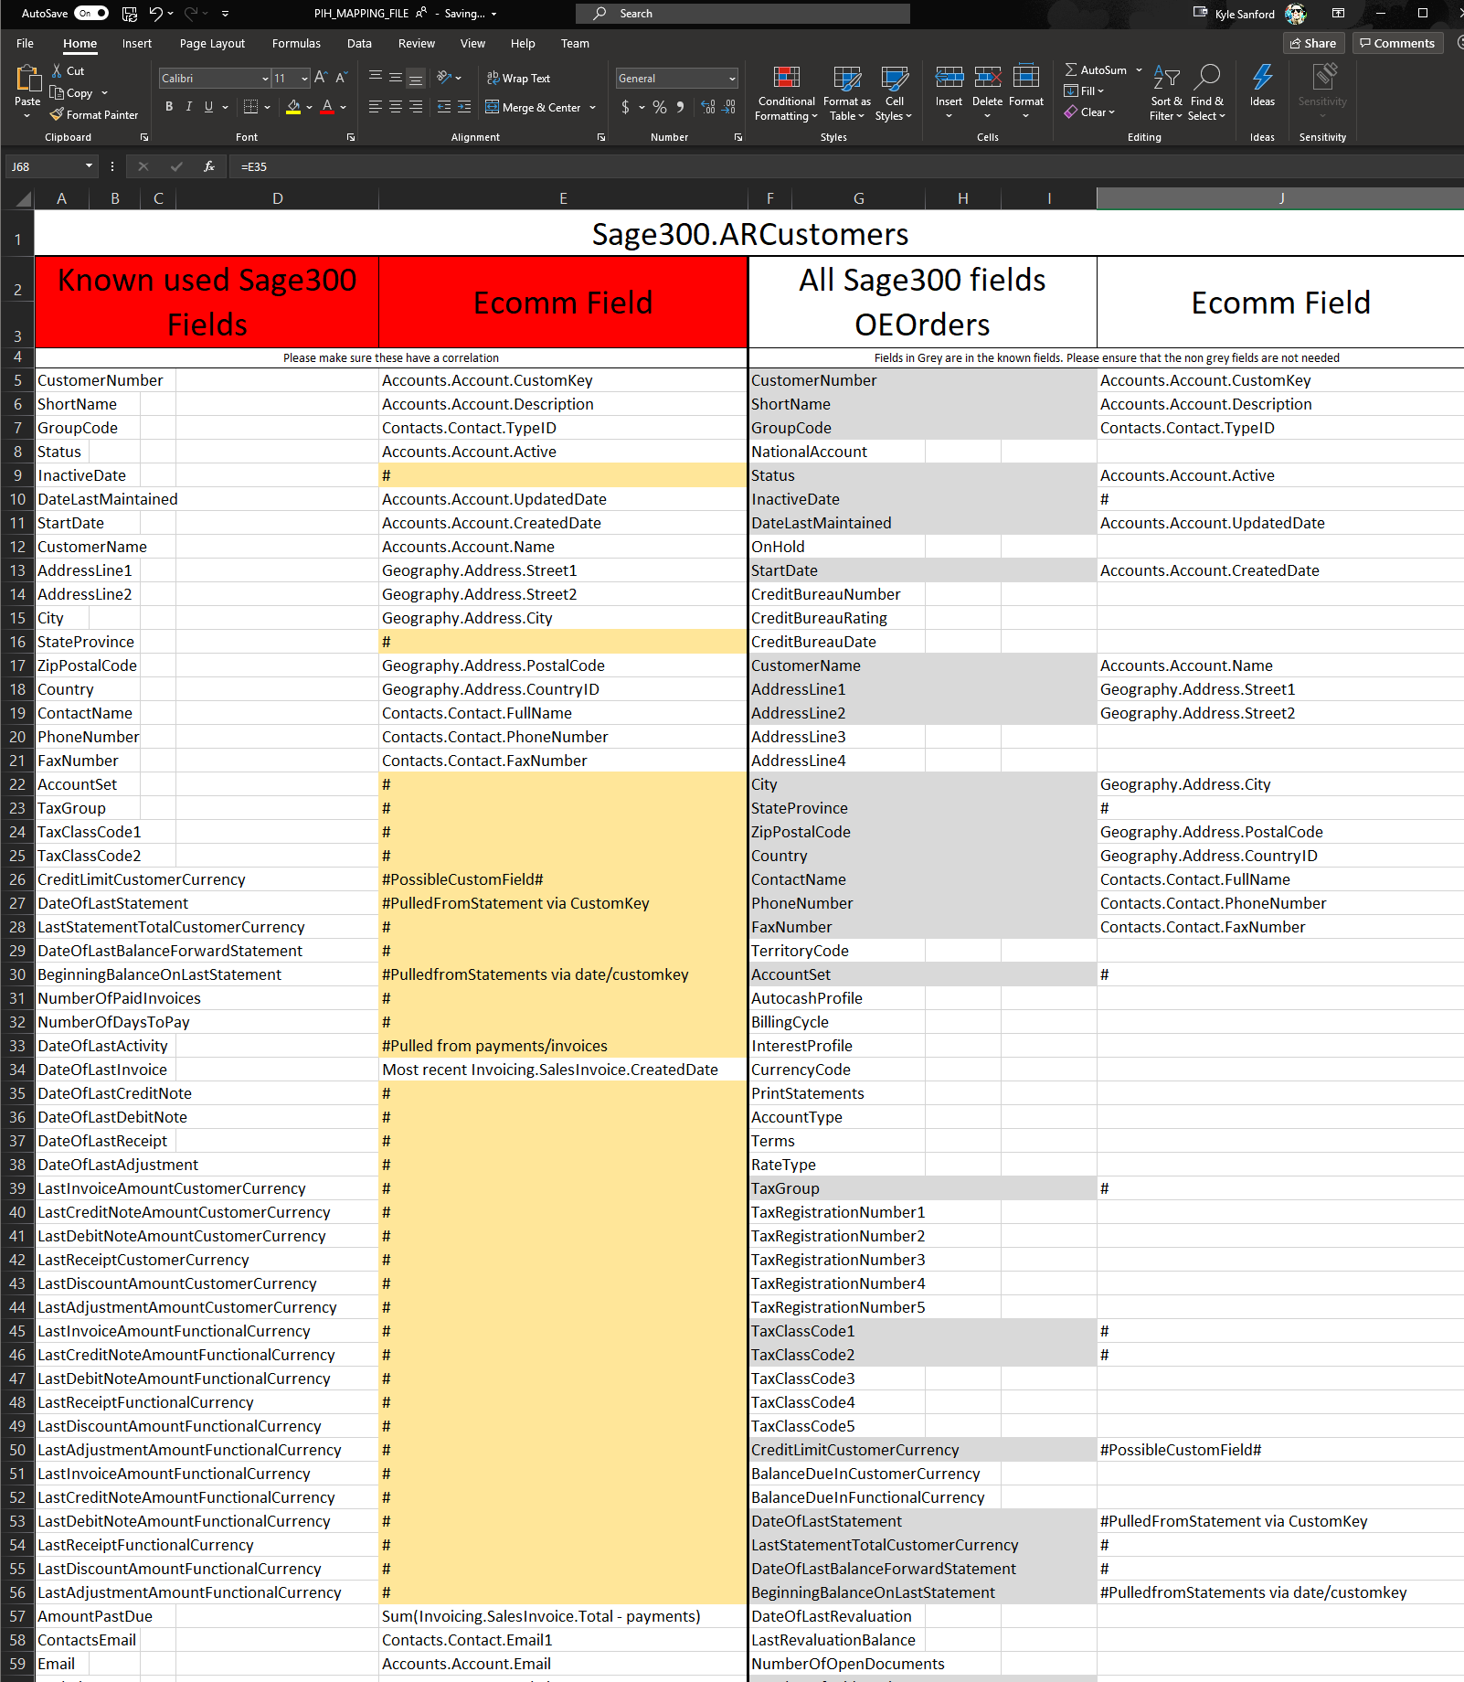Click the Merge & Center button
This screenshot has width=1464, height=1682.
[534, 108]
